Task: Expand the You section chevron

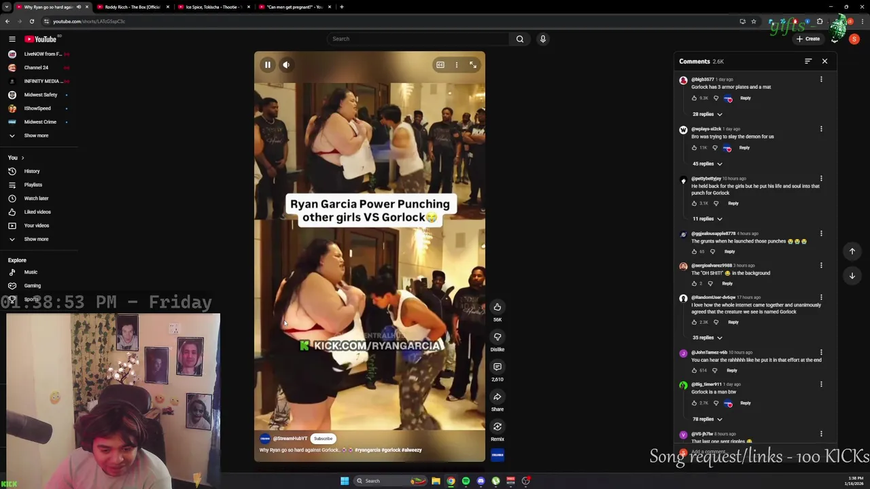Action: (x=22, y=158)
